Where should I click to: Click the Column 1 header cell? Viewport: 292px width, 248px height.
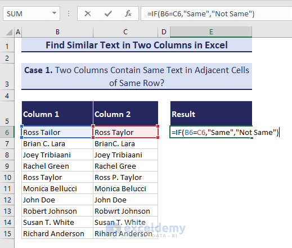point(57,114)
